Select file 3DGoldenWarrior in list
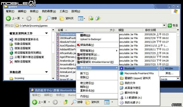The height and width of the screenshot is (107, 183). coord(68,34)
